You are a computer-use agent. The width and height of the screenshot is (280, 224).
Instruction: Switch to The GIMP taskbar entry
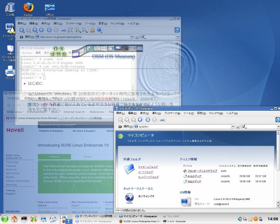pos(171,216)
